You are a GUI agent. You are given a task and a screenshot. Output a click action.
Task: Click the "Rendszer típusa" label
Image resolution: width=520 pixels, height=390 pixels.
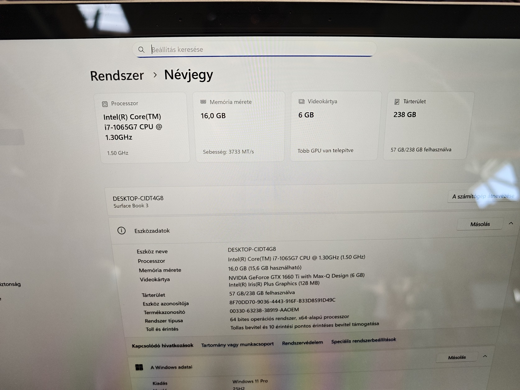click(x=164, y=321)
